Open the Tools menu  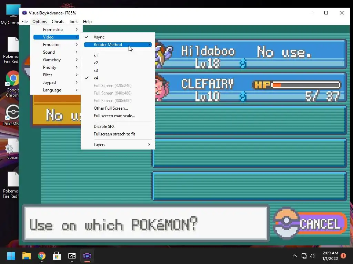74,22
